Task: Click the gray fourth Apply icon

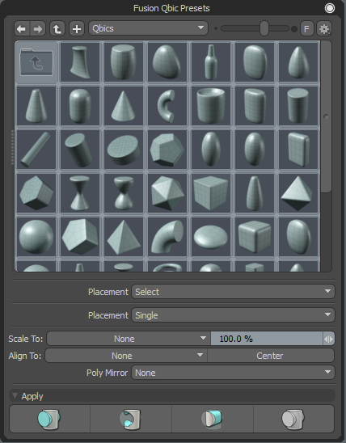Action: 293,419
